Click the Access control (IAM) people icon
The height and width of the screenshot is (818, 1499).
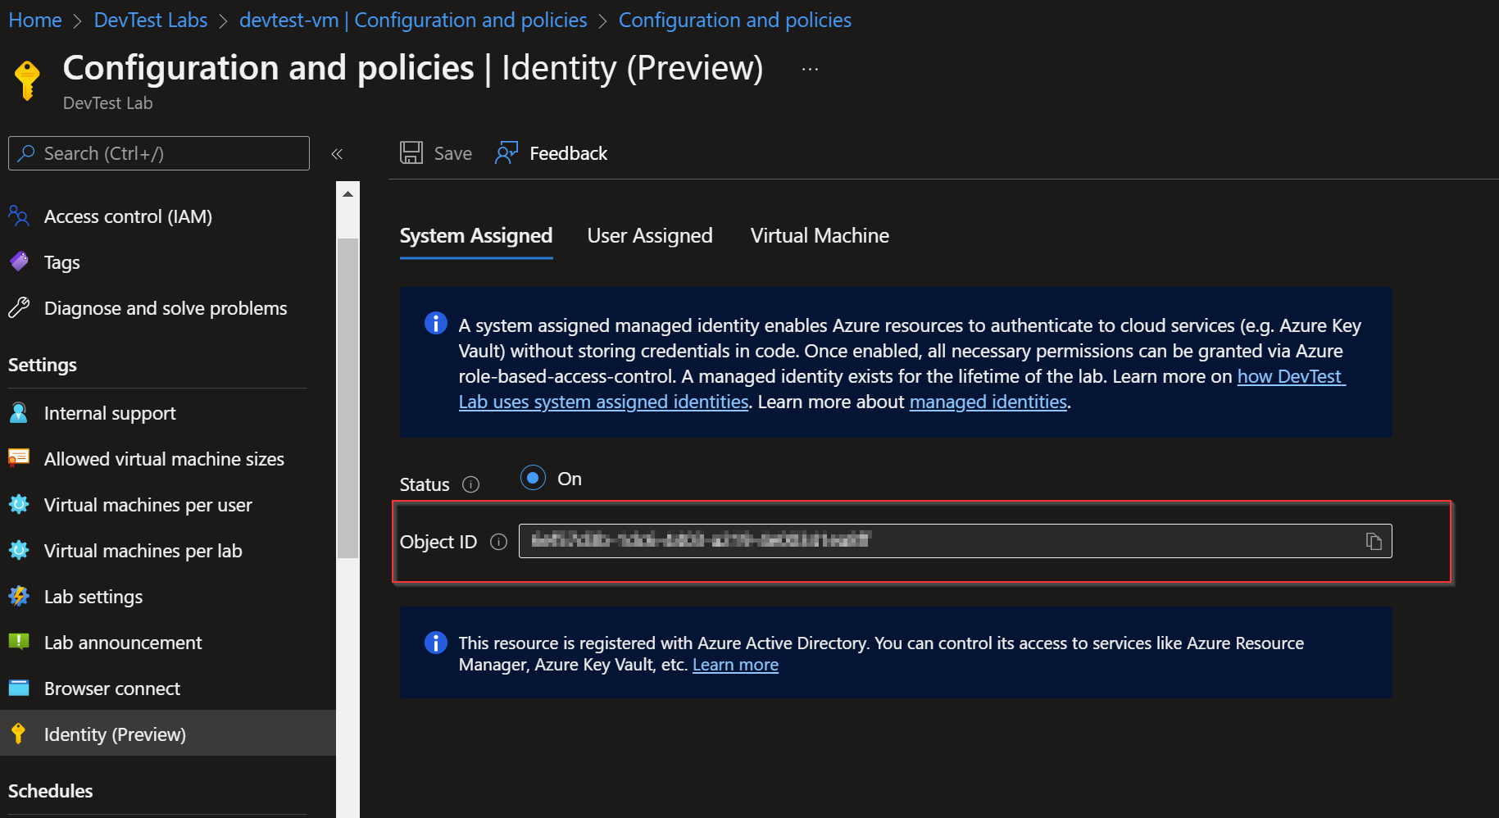[x=19, y=216]
